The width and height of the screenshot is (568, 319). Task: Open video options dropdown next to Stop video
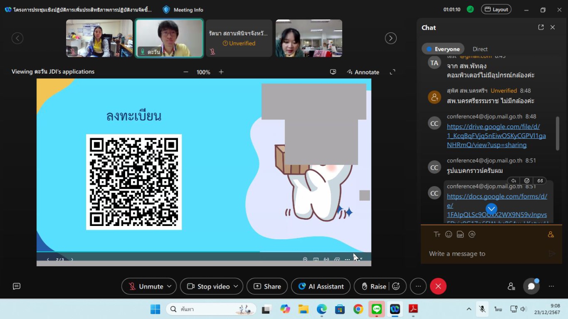click(x=236, y=286)
